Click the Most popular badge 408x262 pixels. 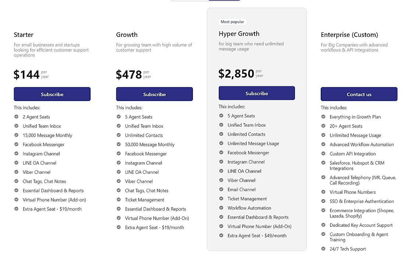click(232, 22)
